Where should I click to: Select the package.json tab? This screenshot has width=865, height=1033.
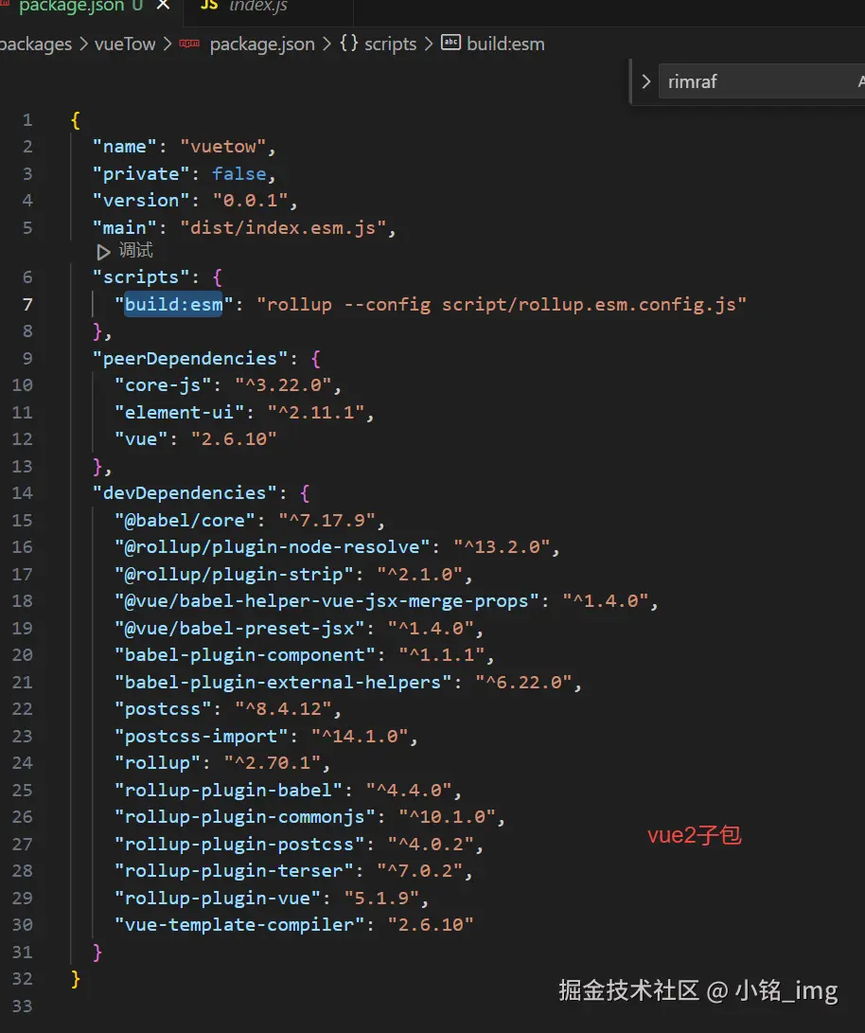tap(71, 7)
